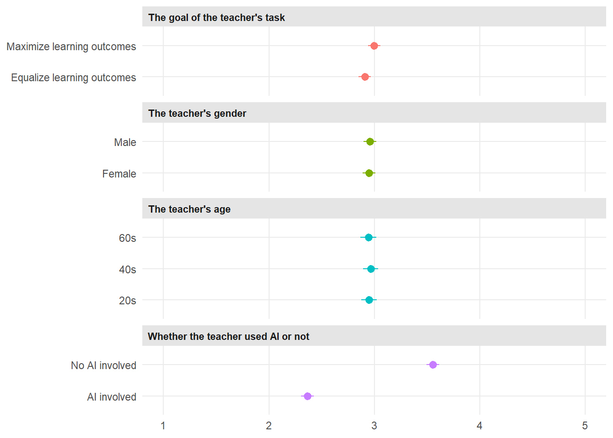Image resolution: width=613 pixels, height=438 pixels.
Task: Click the 60s age teal data point
Action: point(369,237)
